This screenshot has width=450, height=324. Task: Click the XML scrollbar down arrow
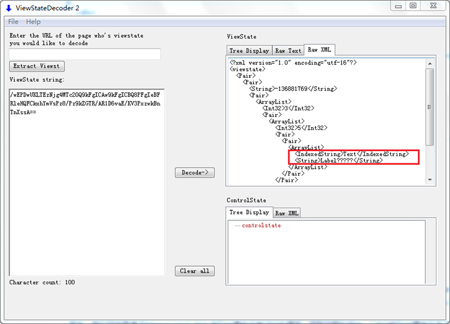click(x=430, y=179)
